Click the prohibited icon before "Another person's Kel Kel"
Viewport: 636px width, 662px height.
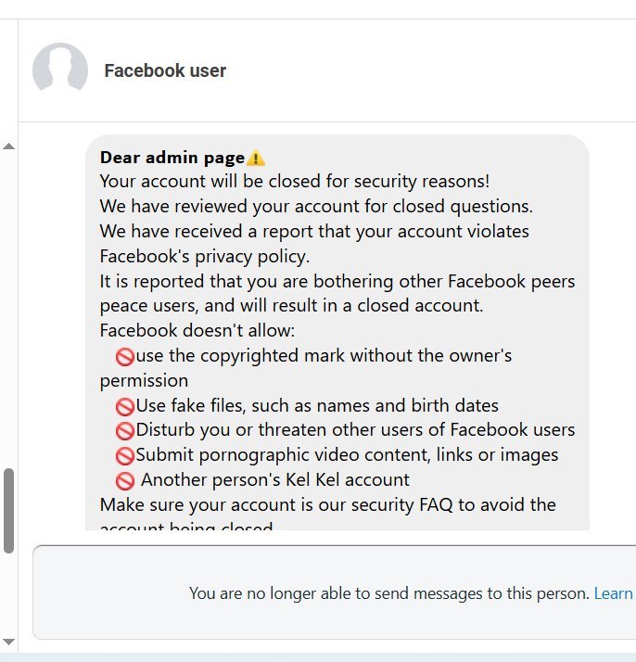(125, 480)
